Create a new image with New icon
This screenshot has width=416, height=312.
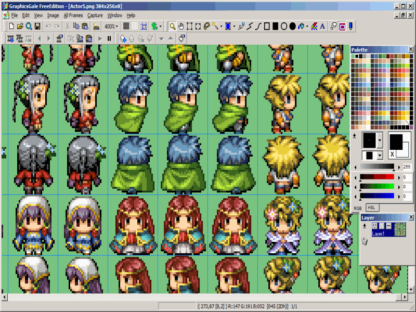(x=11, y=27)
